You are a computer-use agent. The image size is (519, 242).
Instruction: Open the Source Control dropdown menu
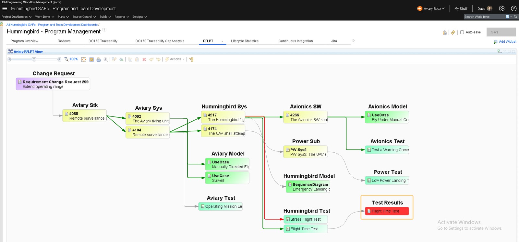pyautogui.click(x=84, y=17)
